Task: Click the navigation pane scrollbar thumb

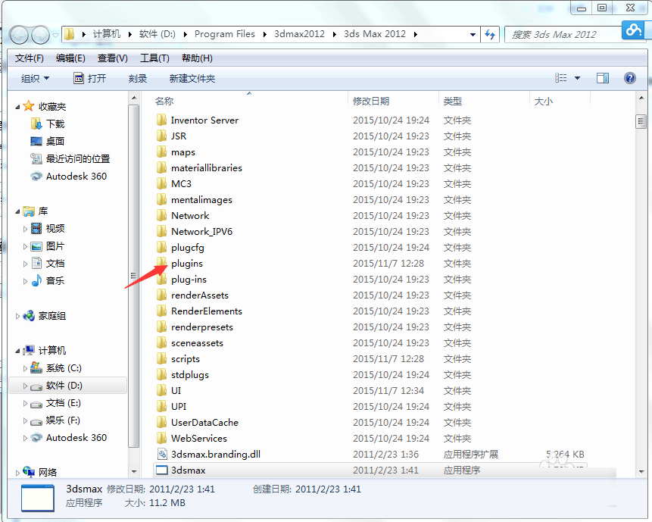Action: click(x=133, y=275)
